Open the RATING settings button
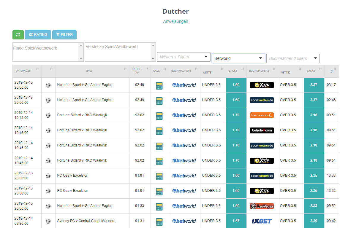 tap(38, 35)
